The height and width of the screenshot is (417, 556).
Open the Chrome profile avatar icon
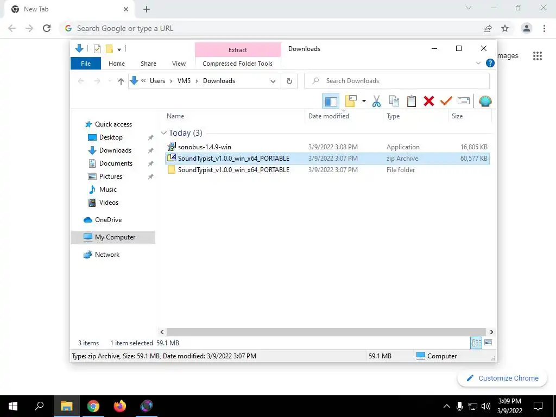click(527, 28)
